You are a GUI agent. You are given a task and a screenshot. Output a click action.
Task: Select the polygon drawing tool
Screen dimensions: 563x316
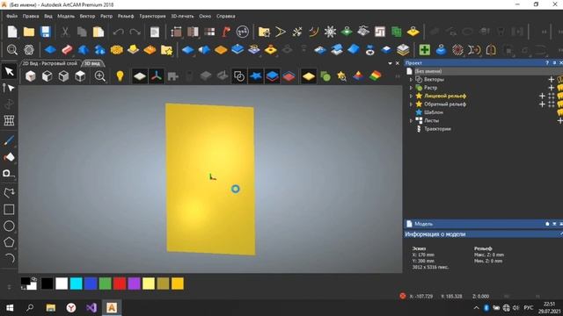[9, 242]
